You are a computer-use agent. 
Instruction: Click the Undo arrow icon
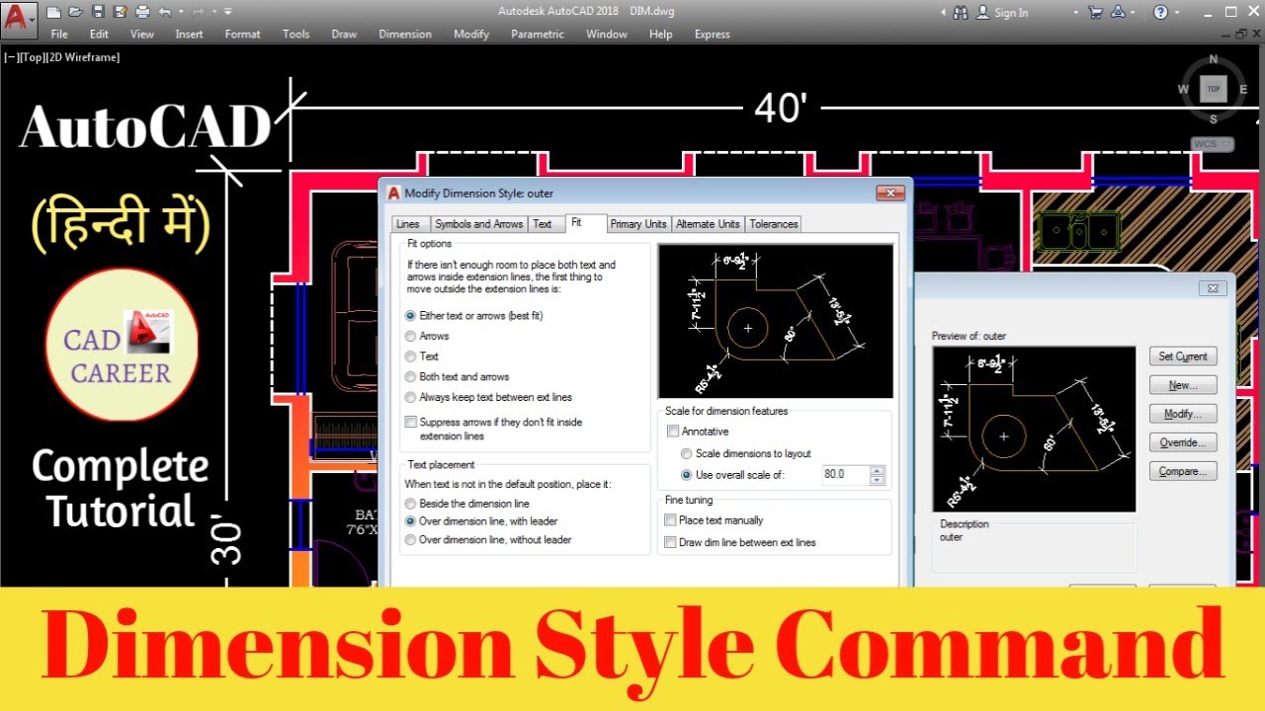165,12
